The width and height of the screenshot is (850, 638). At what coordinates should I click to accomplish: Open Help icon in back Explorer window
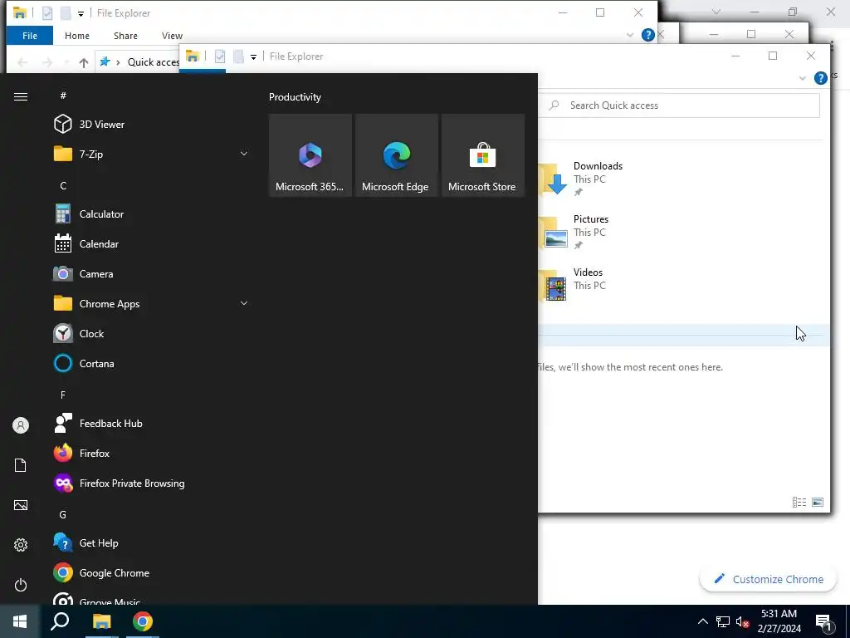tap(647, 35)
